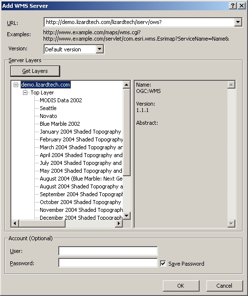Confirm with the OK button
Screen dimensions: 248x296
(x=181, y=286)
